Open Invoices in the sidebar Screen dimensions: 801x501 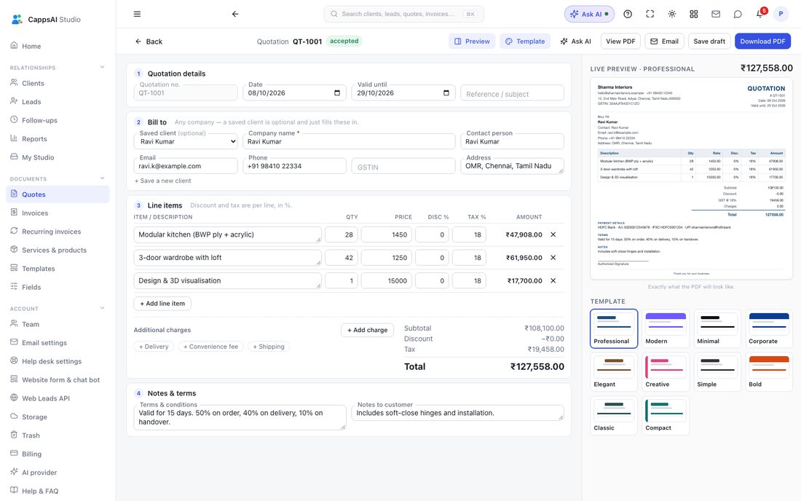[x=58, y=213]
